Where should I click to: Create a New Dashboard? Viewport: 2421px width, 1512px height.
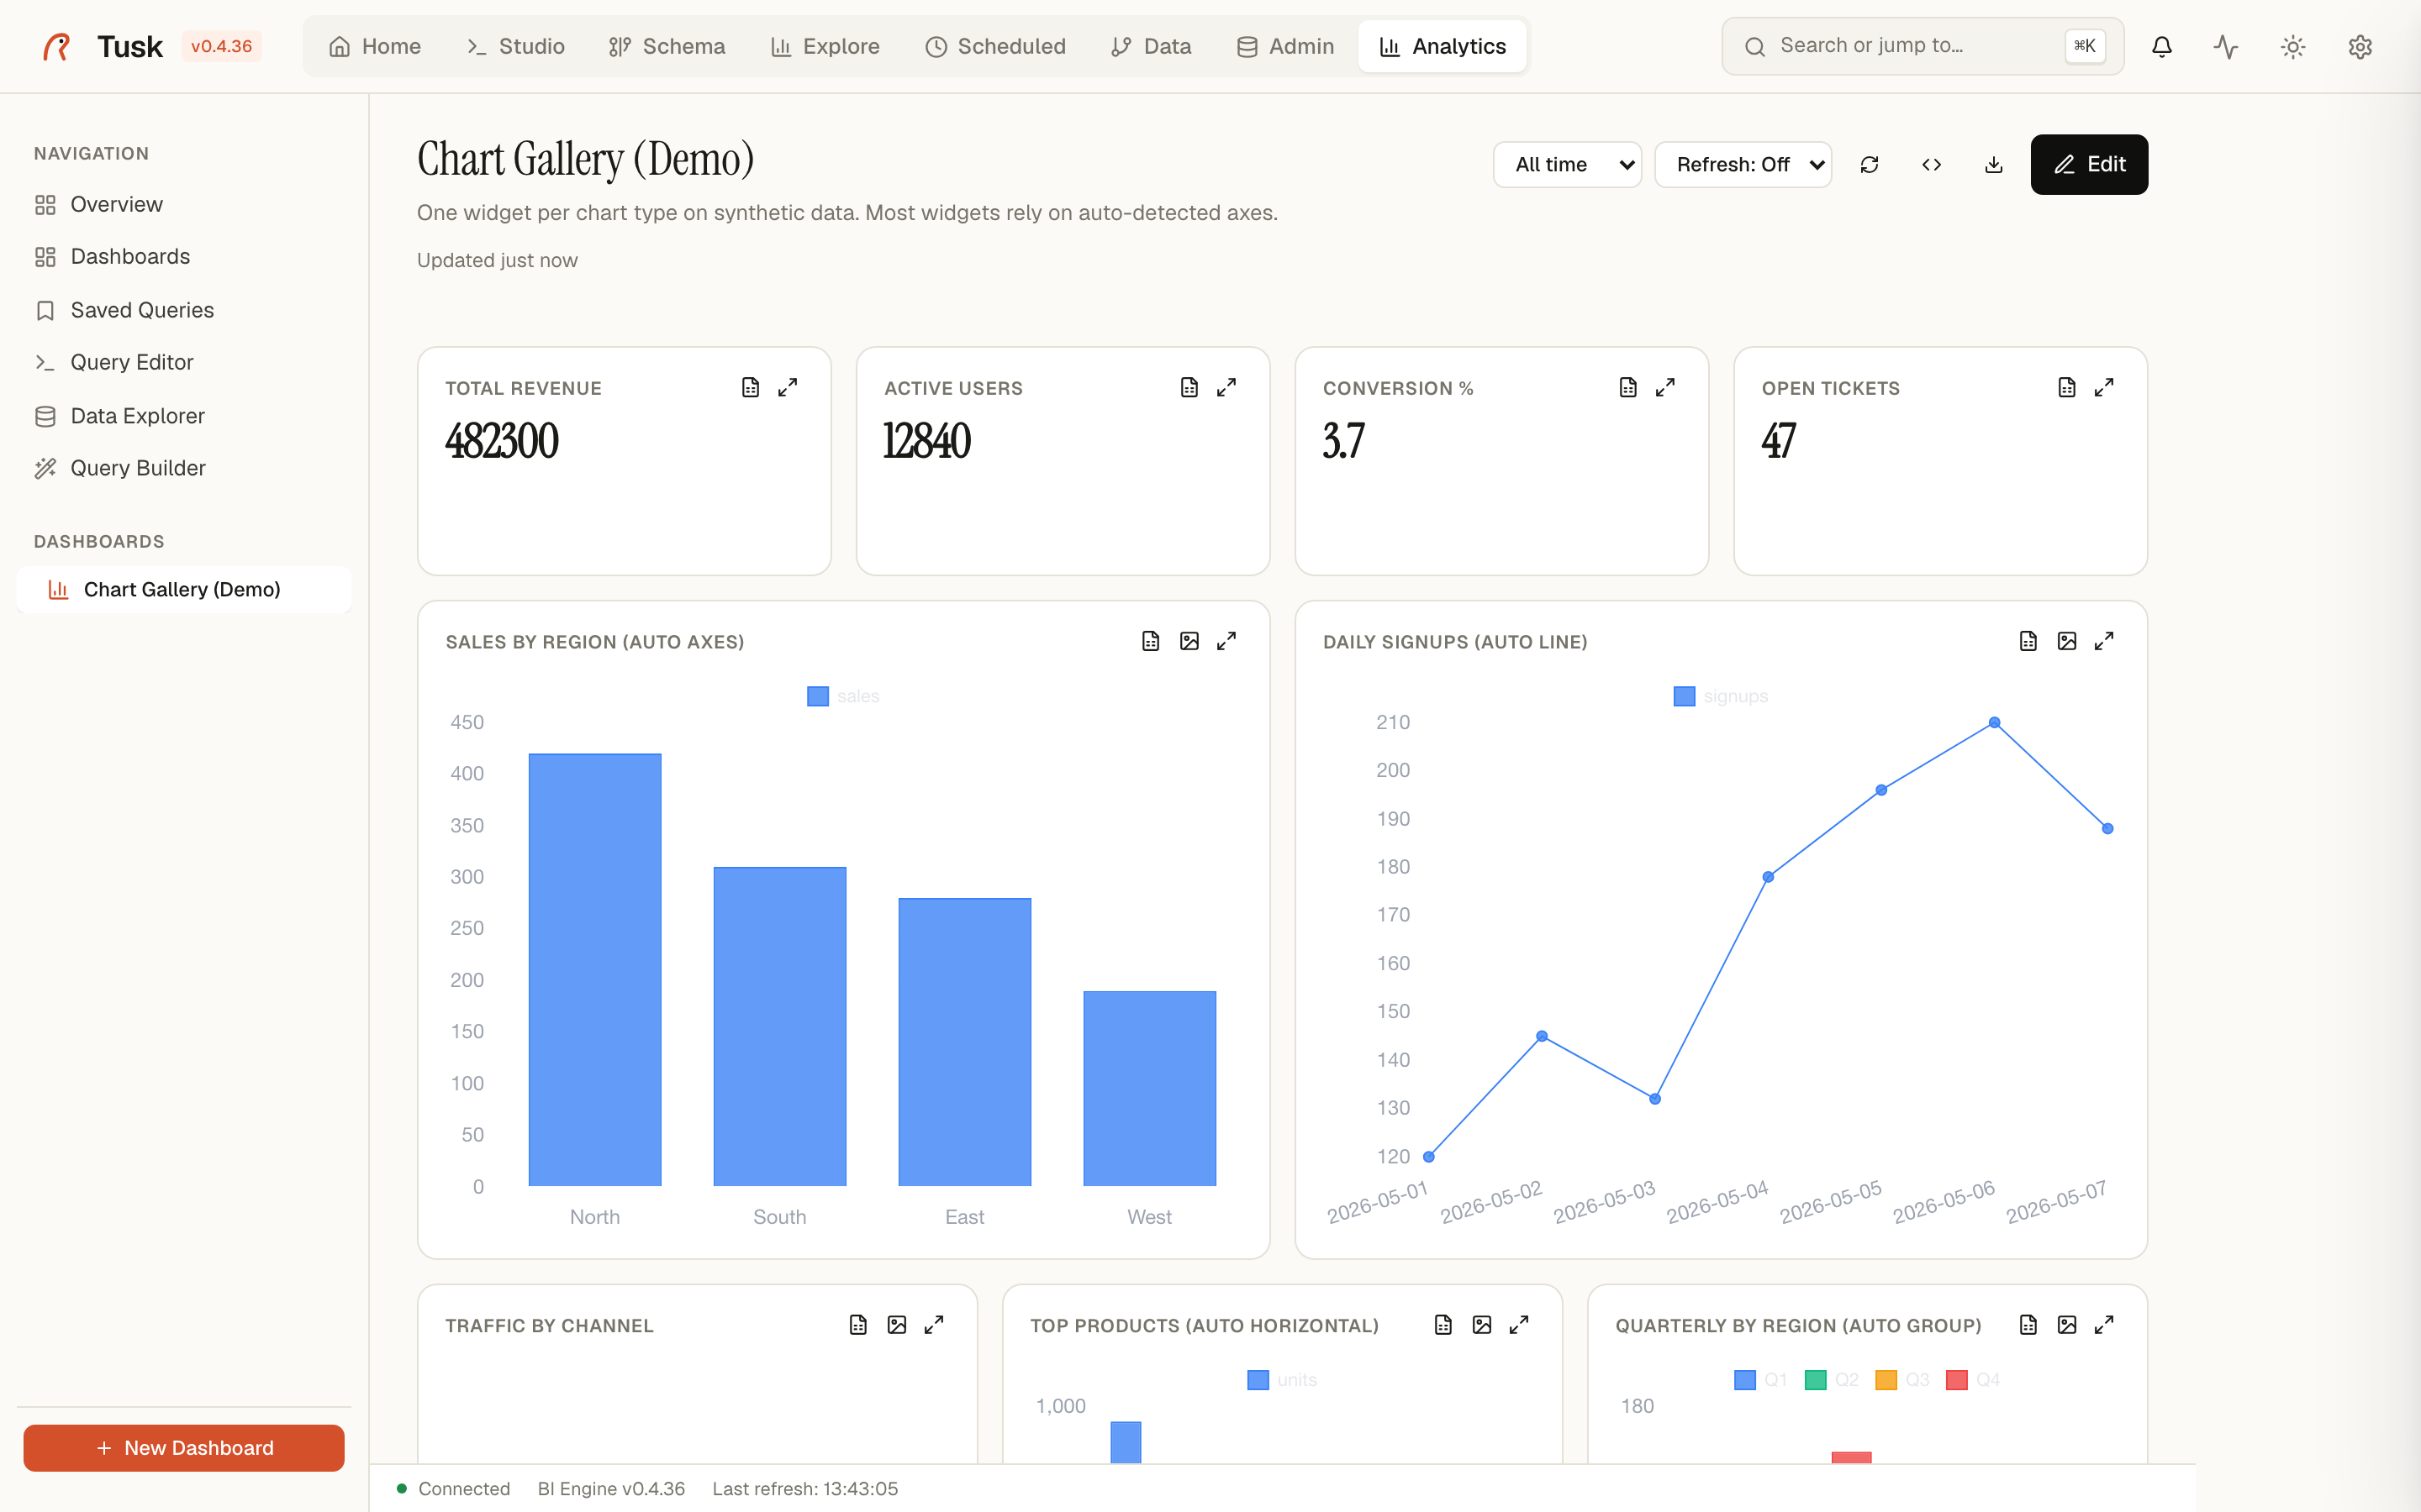pyautogui.click(x=184, y=1447)
